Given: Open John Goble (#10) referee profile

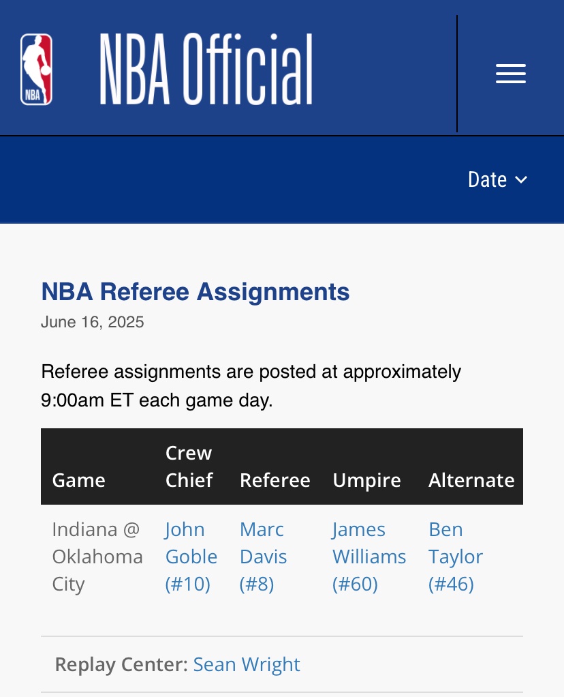Looking at the screenshot, I should click(x=191, y=557).
